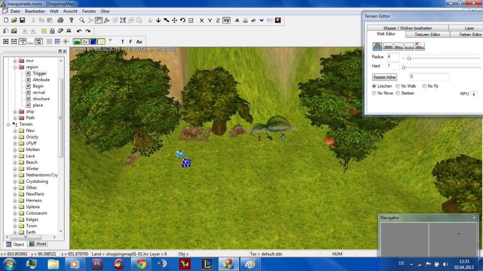Select the No Fly radio option
Image resolution: width=483 pixels, height=271 pixels.
point(424,86)
